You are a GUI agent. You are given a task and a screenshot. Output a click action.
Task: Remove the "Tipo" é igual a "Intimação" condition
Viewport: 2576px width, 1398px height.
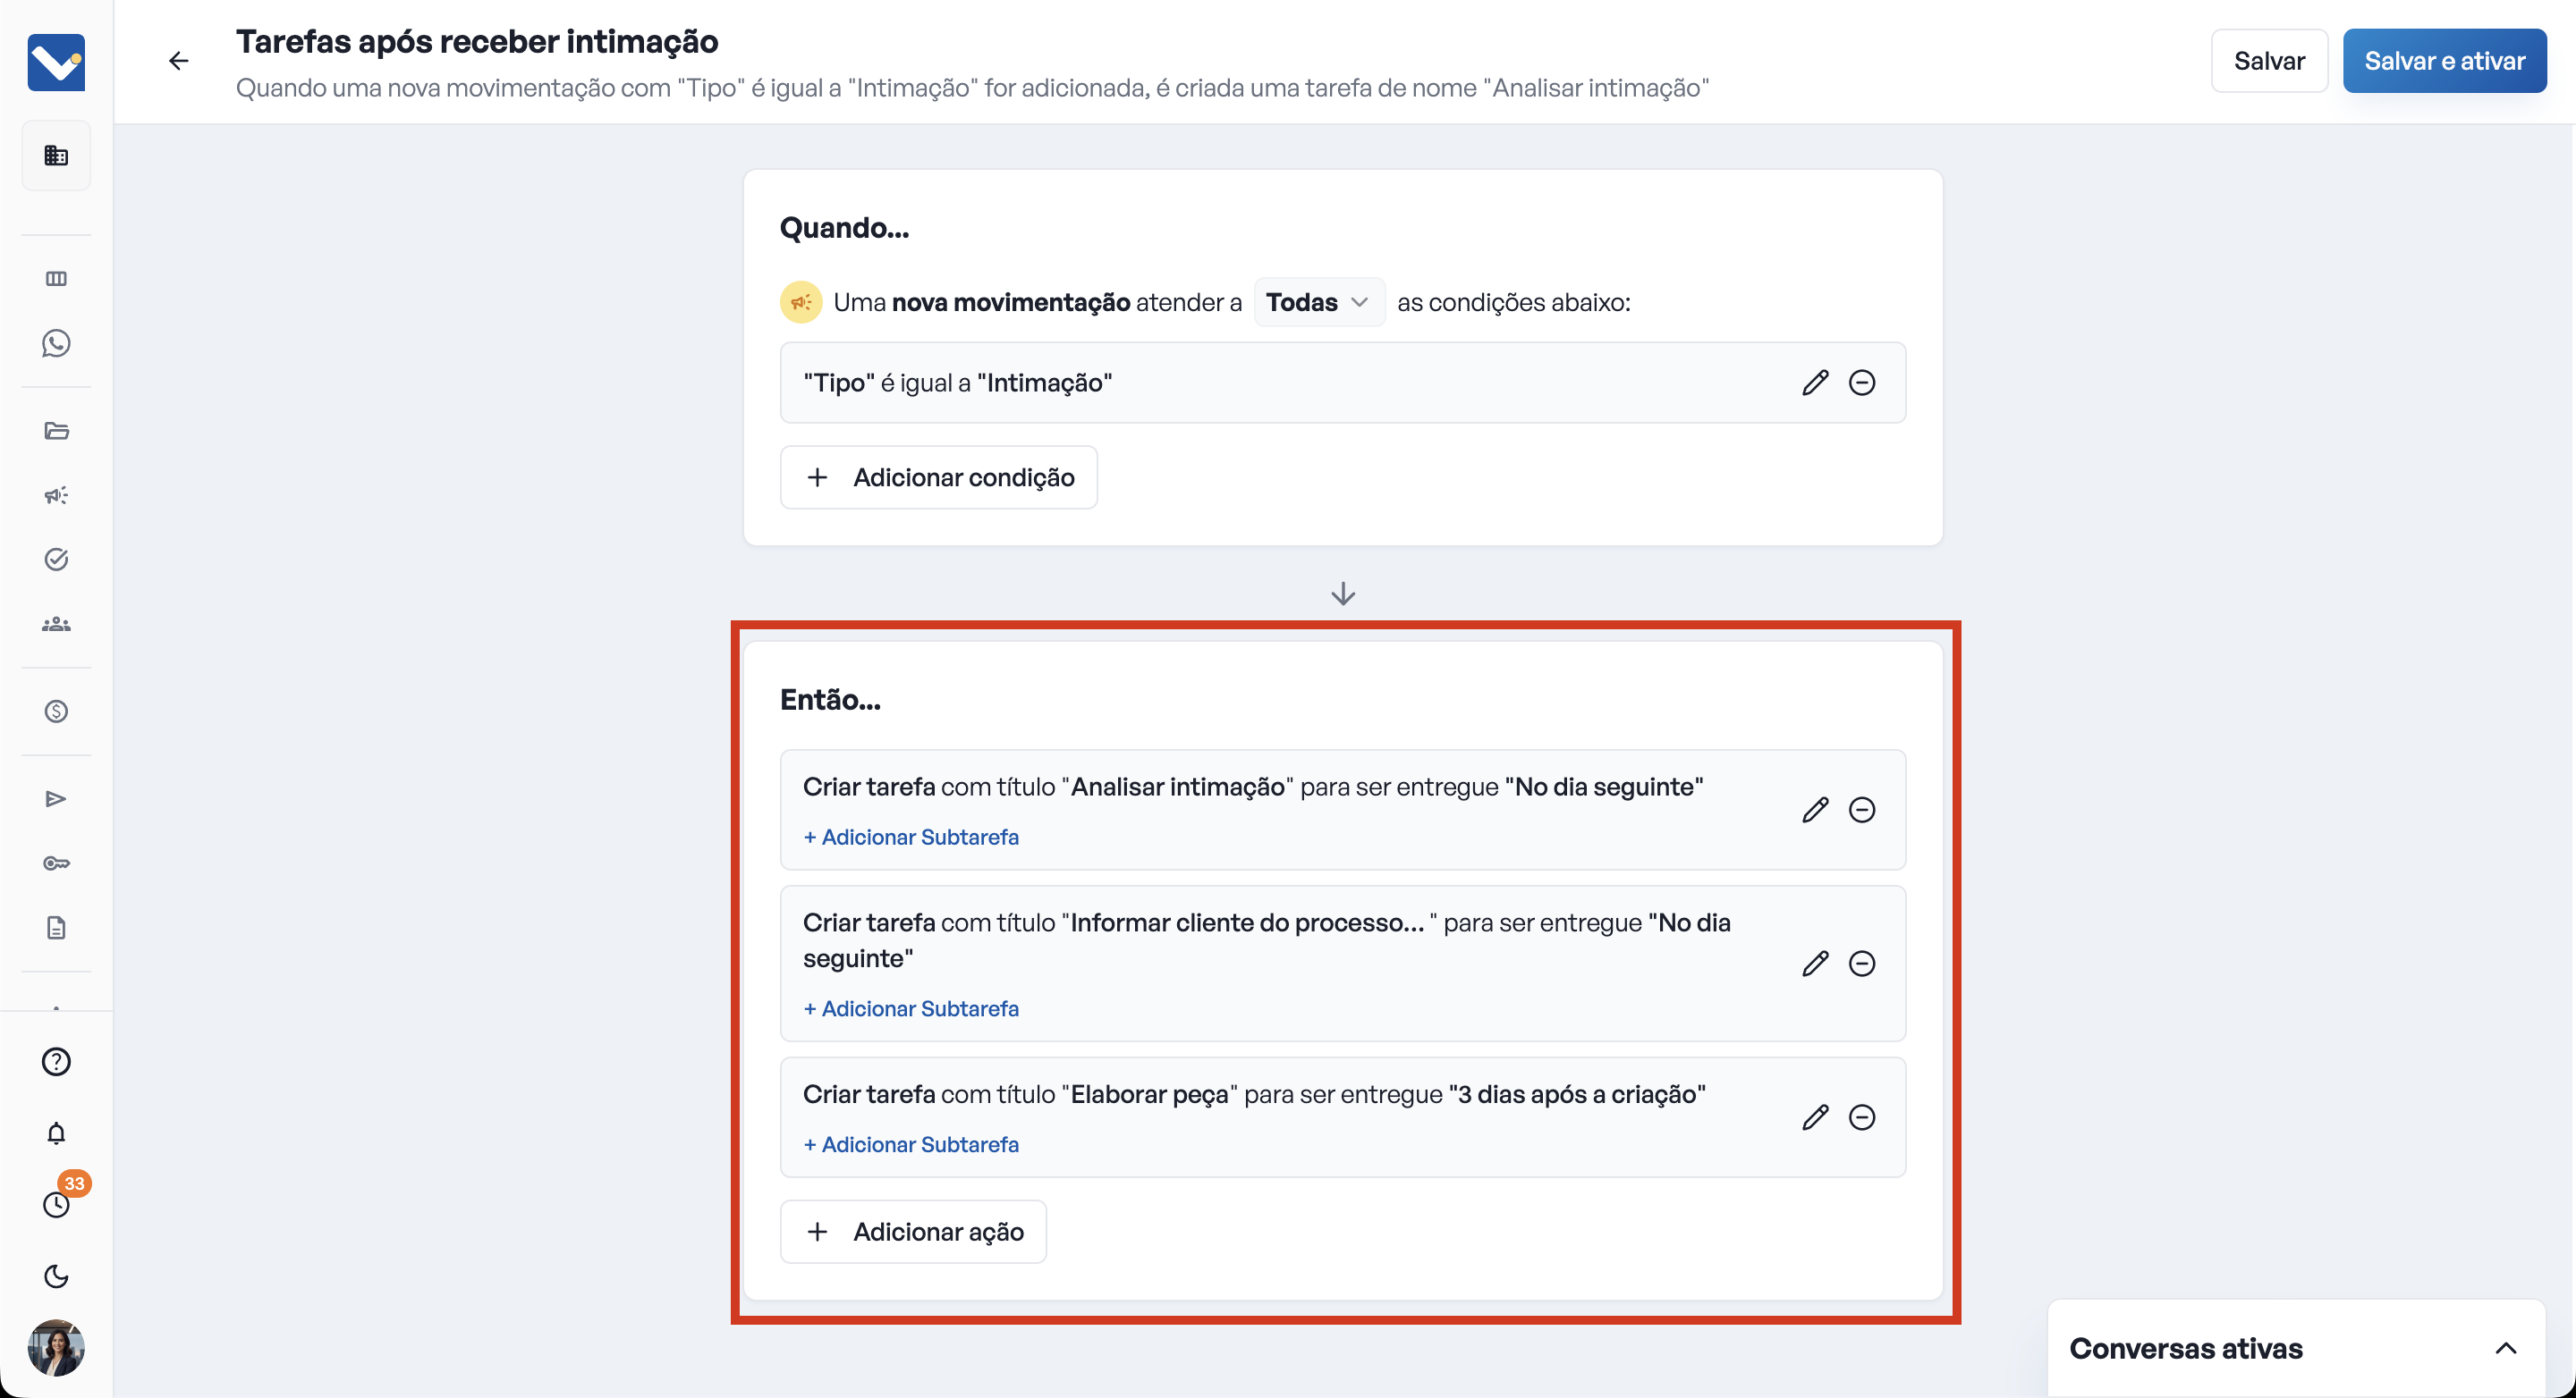[1862, 383]
